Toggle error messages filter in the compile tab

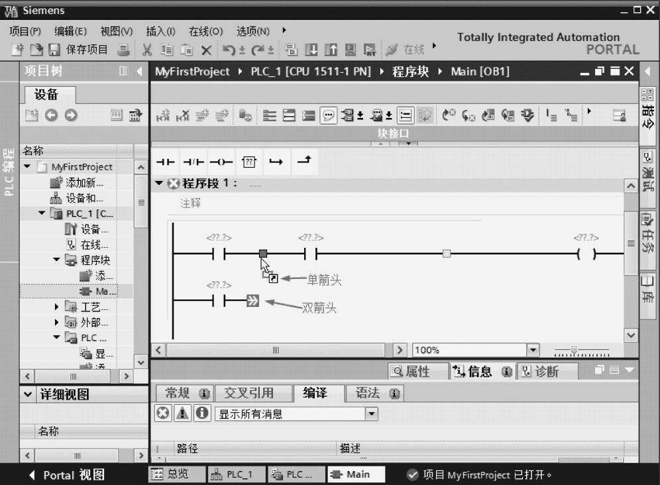click(163, 413)
